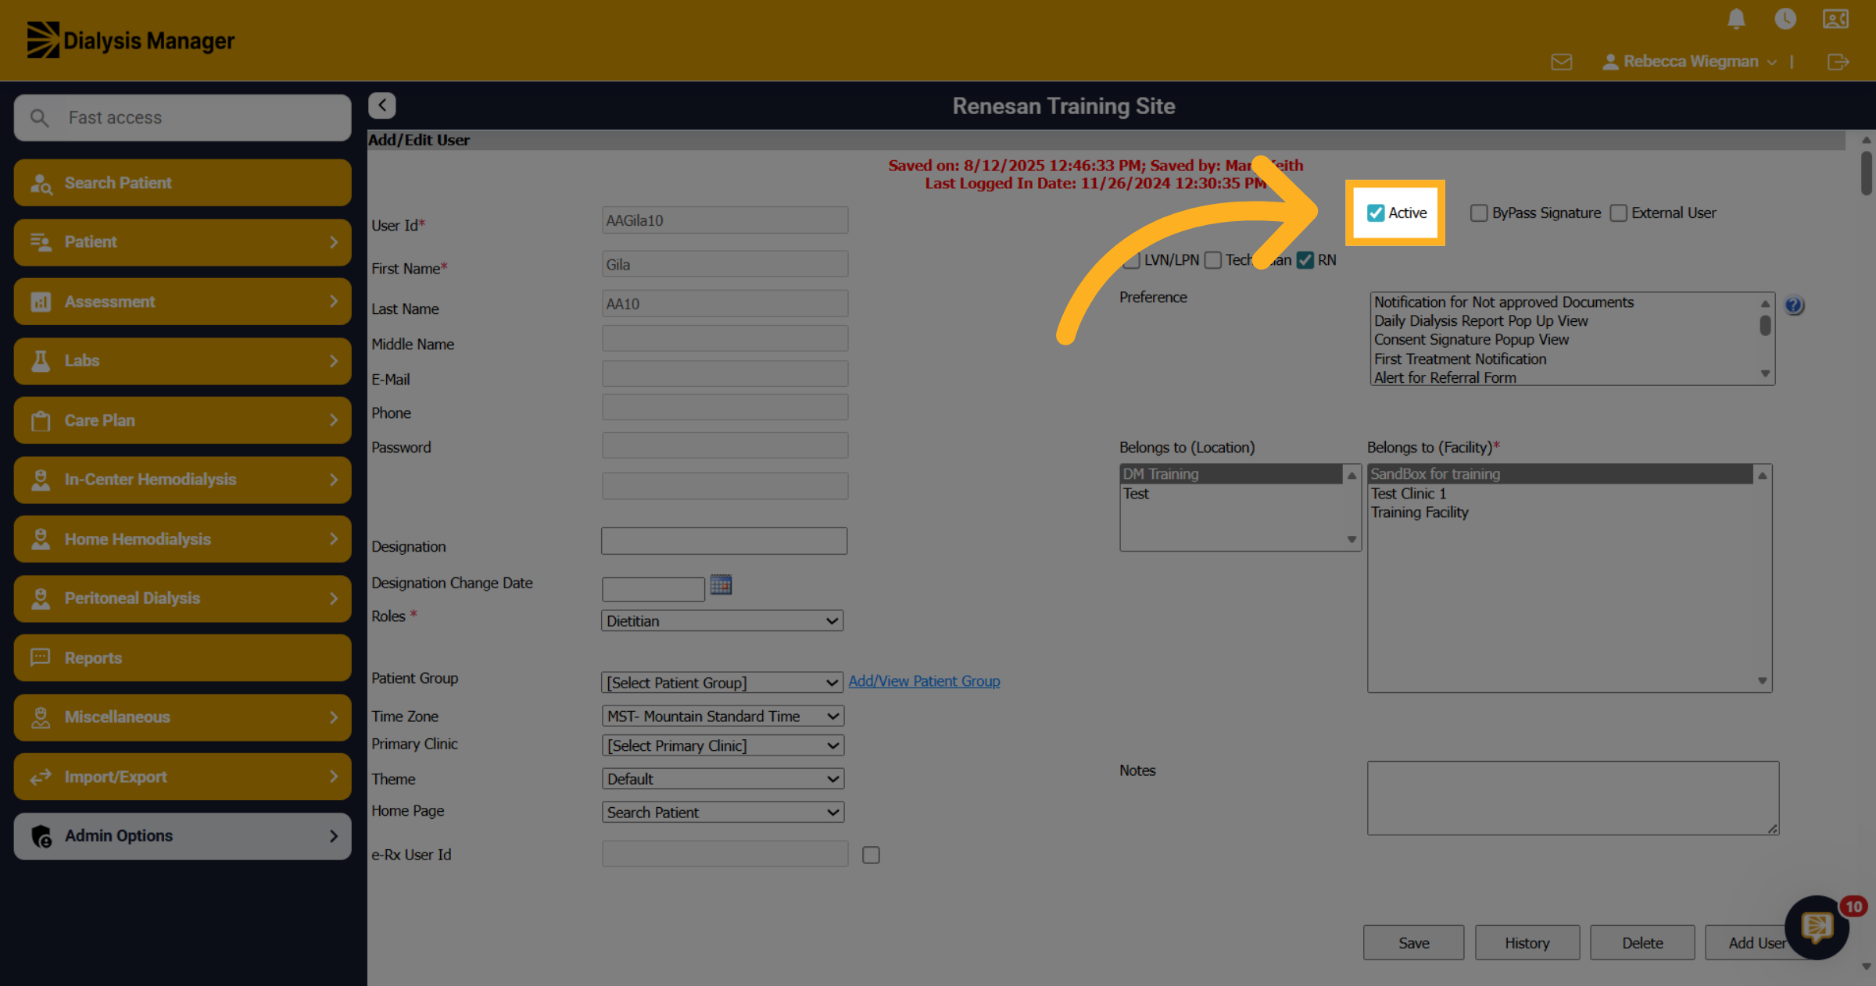Click the Fast access search icon
This screenshot has height=986, width=1876.
click(x=39, y=118)
